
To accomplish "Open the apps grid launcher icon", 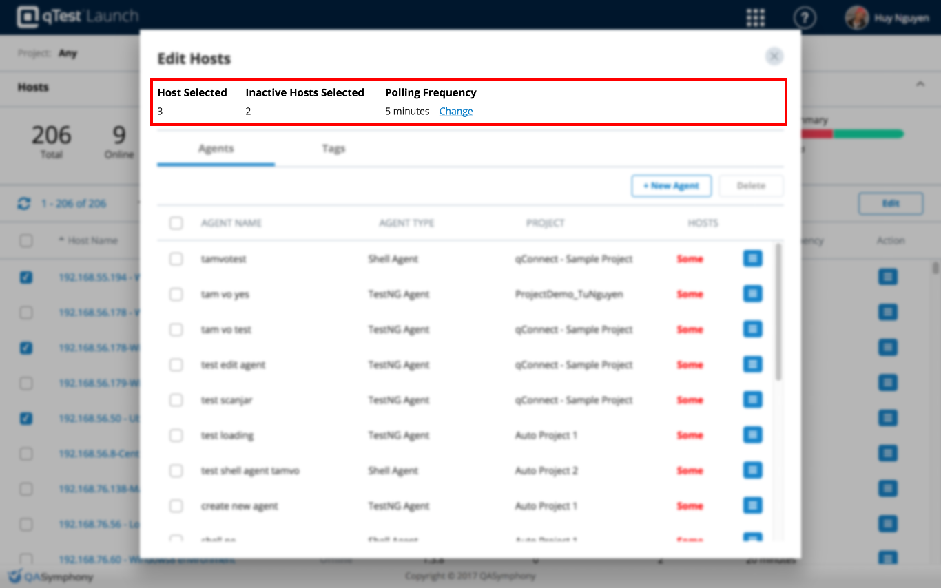I will (x=756, y=17).
